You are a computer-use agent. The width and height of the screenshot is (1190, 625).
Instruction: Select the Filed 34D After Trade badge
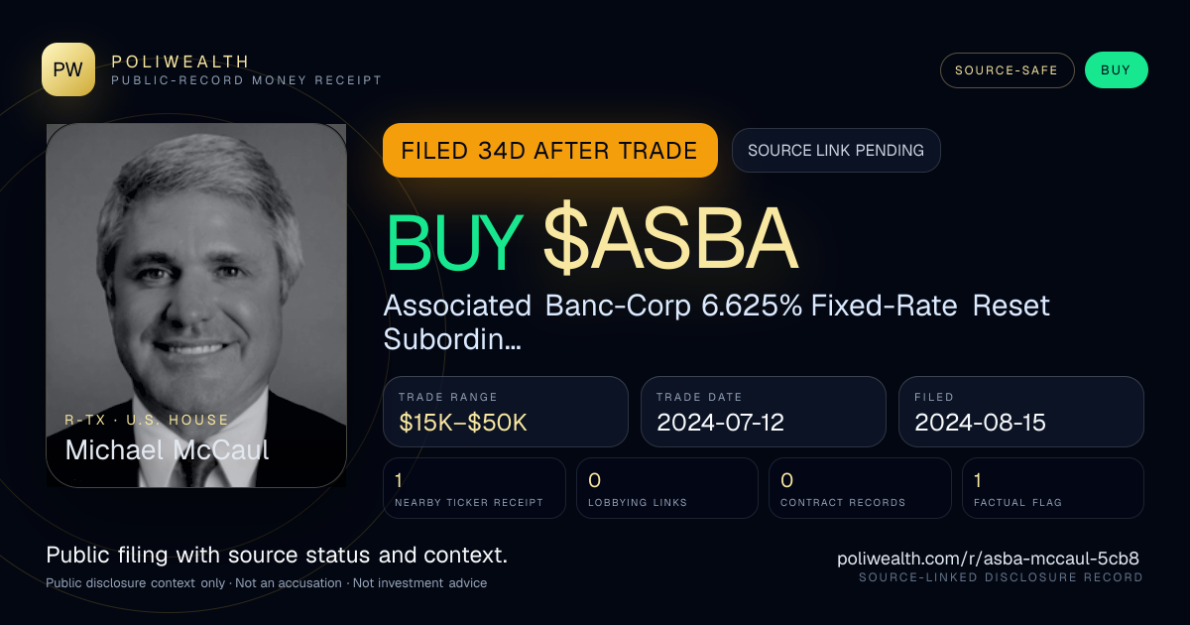tap(549, 151)
